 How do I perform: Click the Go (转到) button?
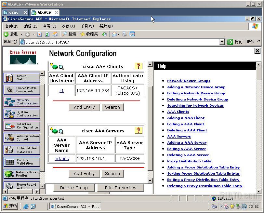[x=235, y=42]
